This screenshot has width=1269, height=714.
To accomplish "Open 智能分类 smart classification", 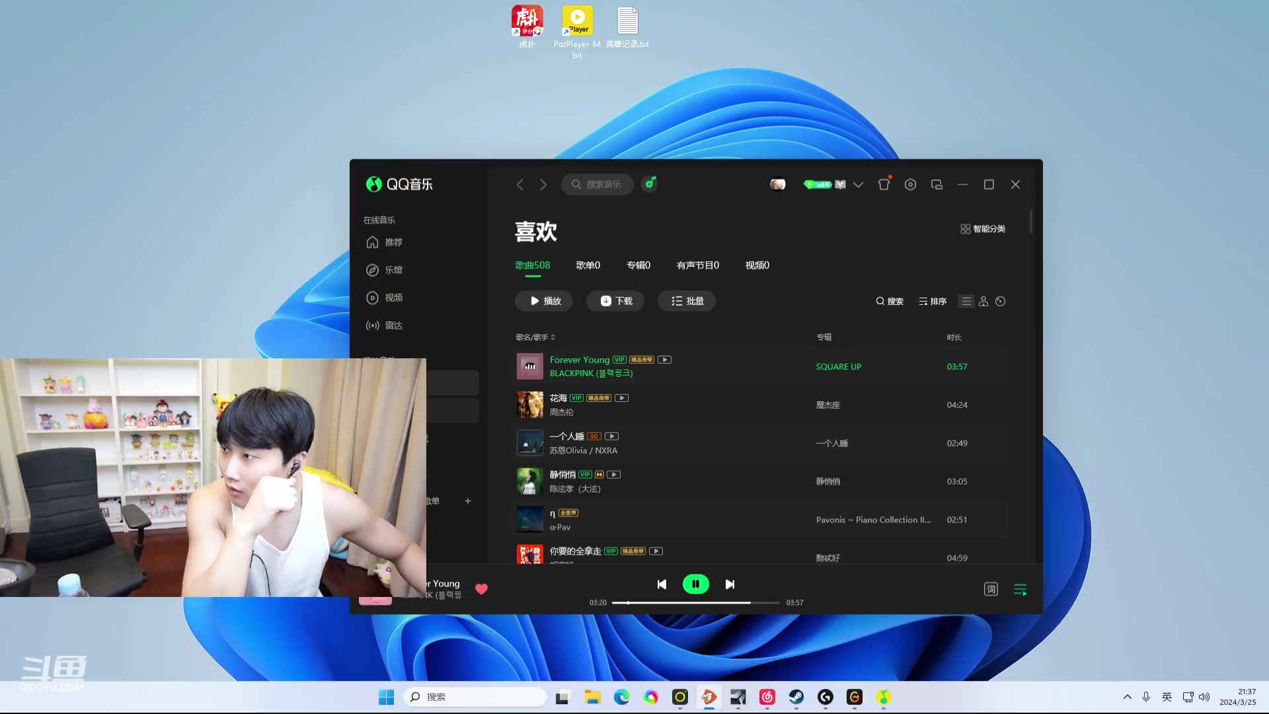I will (983, 229).
